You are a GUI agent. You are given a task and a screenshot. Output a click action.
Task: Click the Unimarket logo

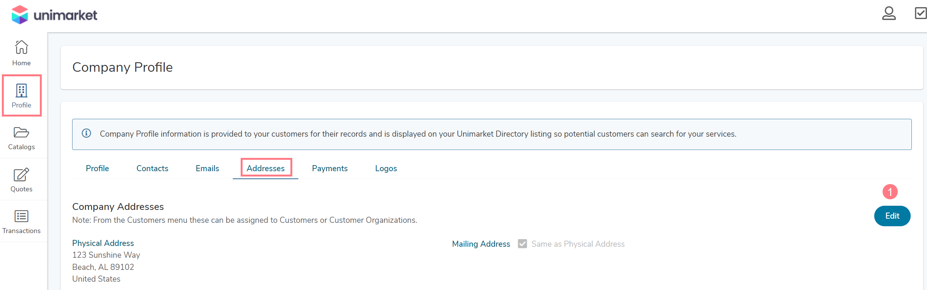point(54,15)
